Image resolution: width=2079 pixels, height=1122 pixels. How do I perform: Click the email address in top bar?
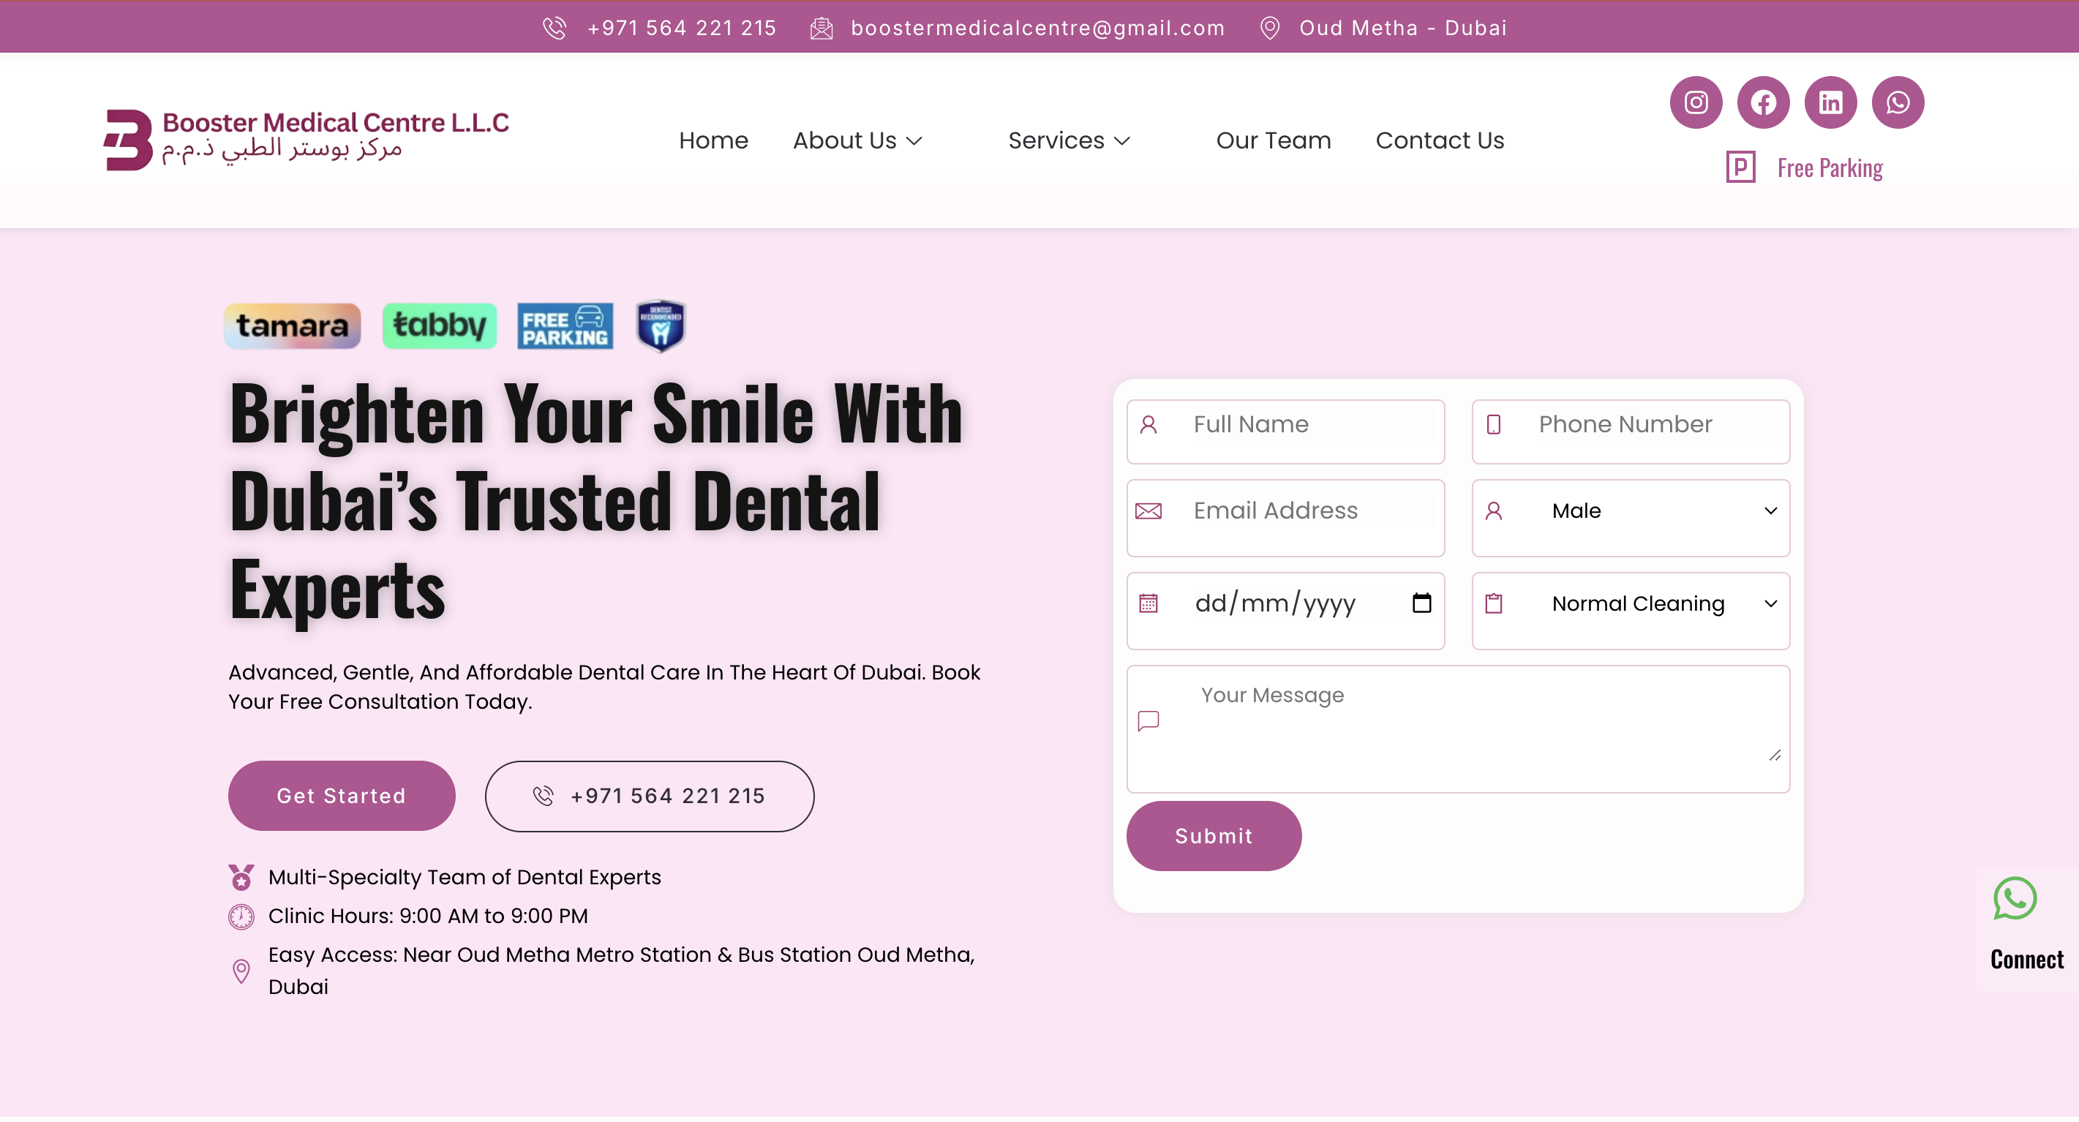1037,29
